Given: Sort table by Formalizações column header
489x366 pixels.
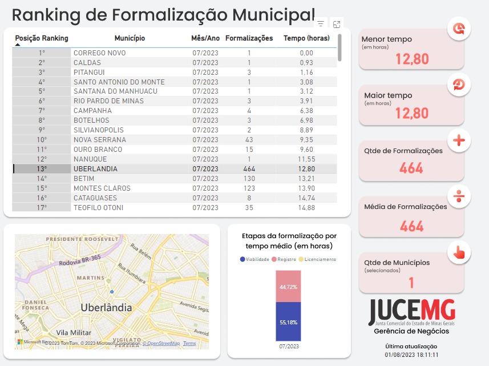Looking at the screenshot, I should [x=249, y=38].
